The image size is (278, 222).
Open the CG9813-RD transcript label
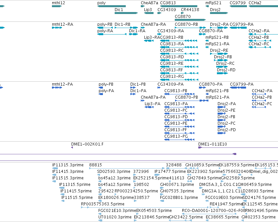click(172, 57)
